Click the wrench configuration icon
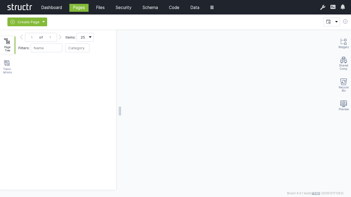This screenshot has height=197, width=351. (x=322, y=7)
